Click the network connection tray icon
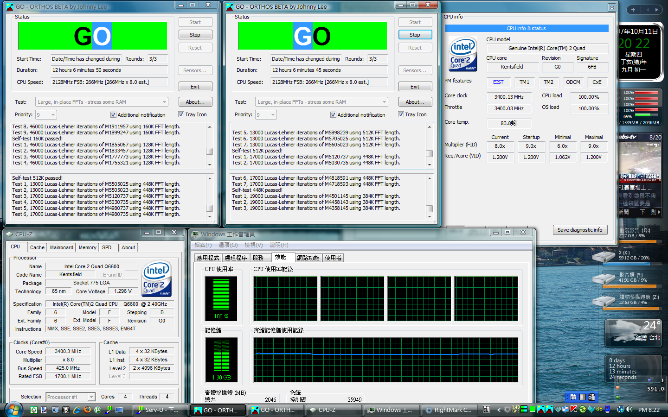 click(620, 409)
